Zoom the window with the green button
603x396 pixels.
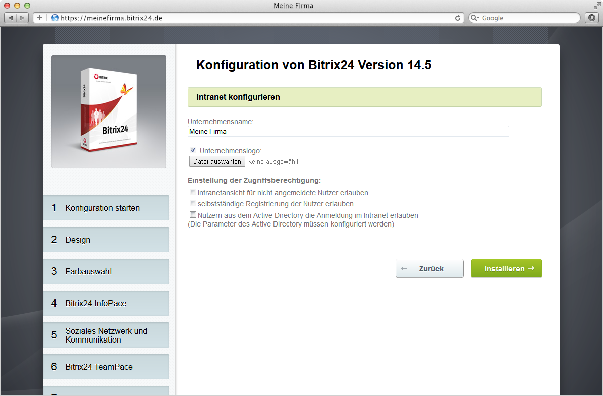(27, 6)
